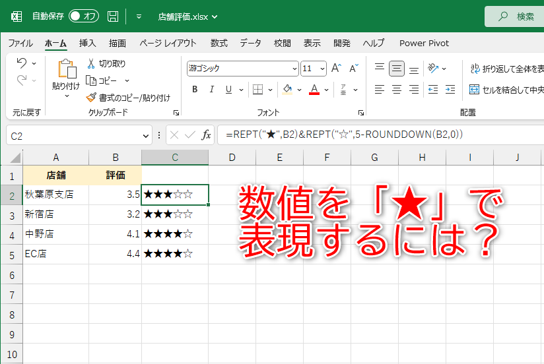Image resolution: width=544 pixels, height=364 pixels.
Task: Open the 校閲 tab
Action: (282, 44)
